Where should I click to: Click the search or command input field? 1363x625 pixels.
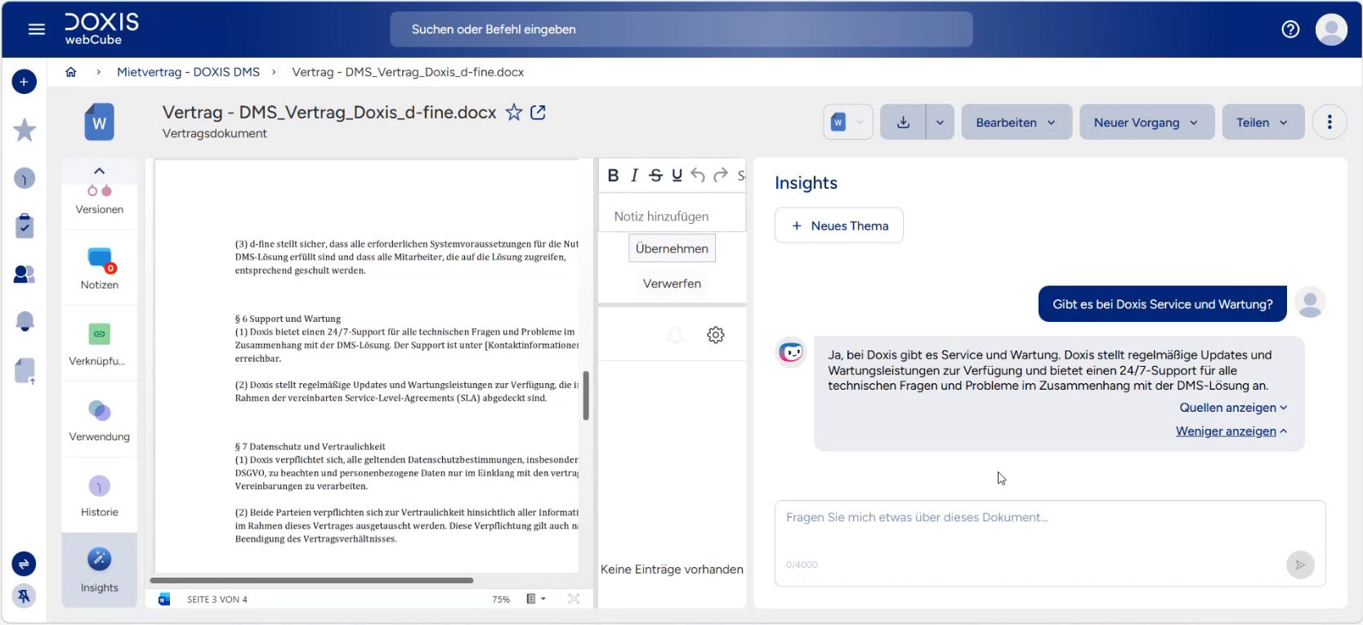681,29
